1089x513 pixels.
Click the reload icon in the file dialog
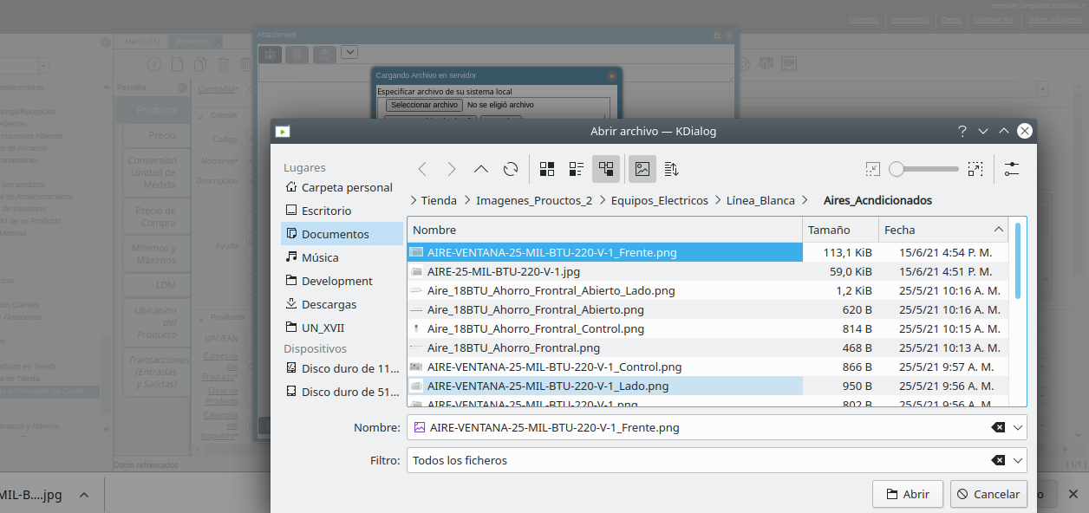pos(511,168)
